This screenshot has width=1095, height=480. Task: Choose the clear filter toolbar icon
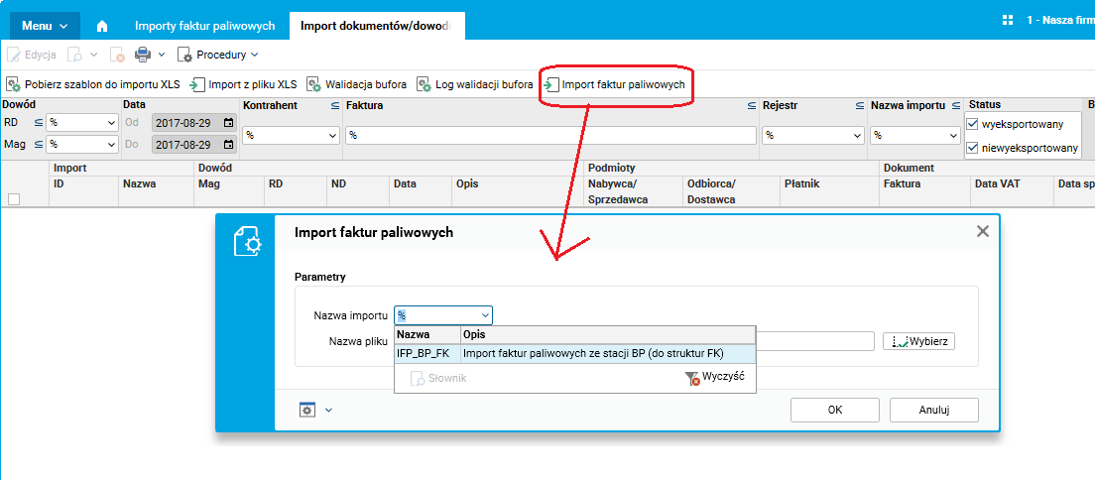[x=117, y=54]
